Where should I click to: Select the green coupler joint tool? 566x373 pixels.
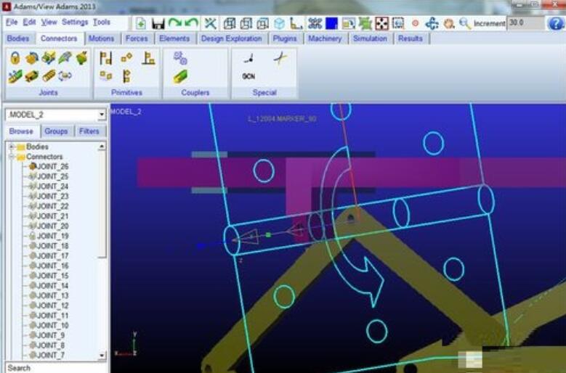point(180,76)
